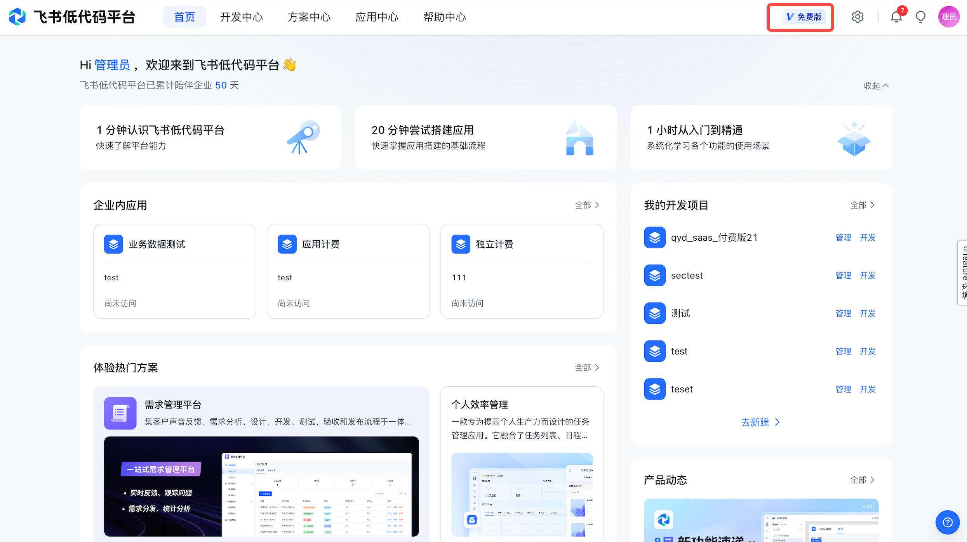This screenshot has width=967, height=542.
Task: Click the qyd_saas_付费版21 project name
Action: point(714,238)
